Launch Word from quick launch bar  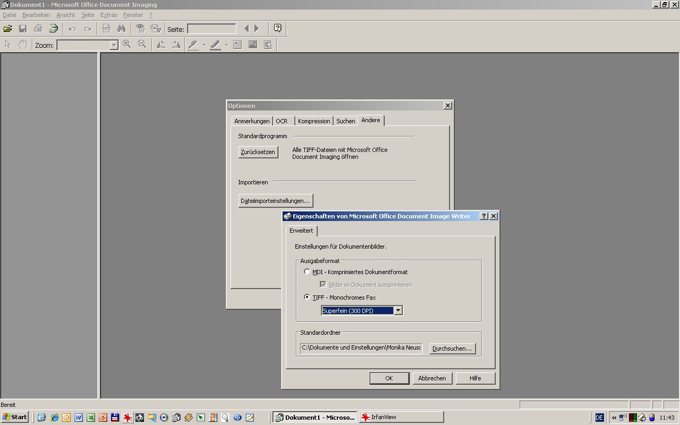click(79, 418)
